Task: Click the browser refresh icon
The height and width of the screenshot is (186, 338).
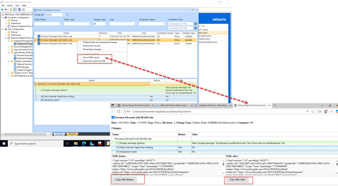Action: [x=119, y=112]
